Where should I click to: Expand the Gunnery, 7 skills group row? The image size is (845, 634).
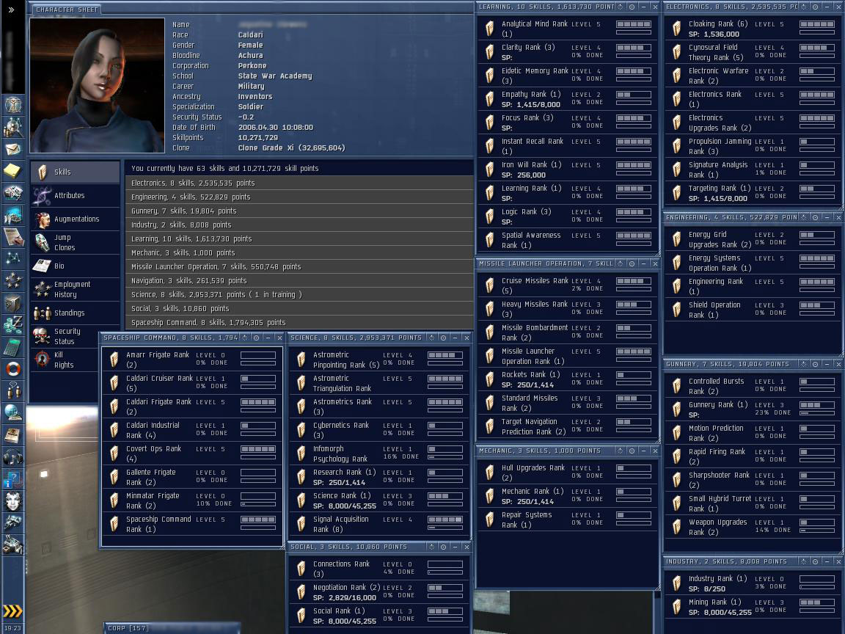click(x=299, y=211)
